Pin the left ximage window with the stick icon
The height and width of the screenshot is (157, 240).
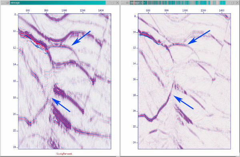(x=7, y=3)
